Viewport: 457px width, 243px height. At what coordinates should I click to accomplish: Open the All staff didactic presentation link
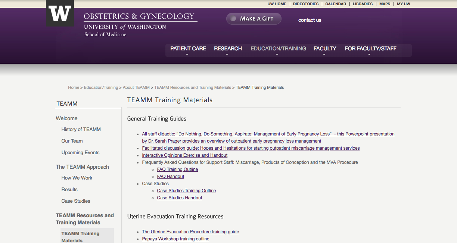point(268,137)
